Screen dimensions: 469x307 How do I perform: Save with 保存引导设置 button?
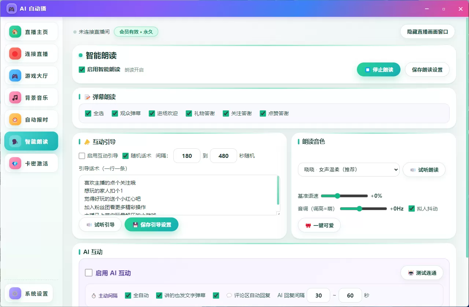152,225
